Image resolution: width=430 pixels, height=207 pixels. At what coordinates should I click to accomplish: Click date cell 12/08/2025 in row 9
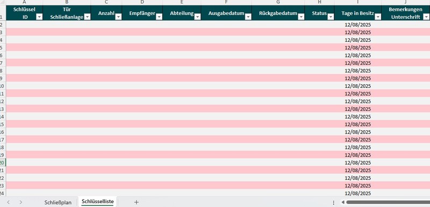coord(357,78)
